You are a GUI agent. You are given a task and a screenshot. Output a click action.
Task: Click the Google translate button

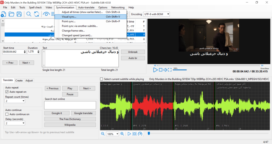[x=83, y=113]
